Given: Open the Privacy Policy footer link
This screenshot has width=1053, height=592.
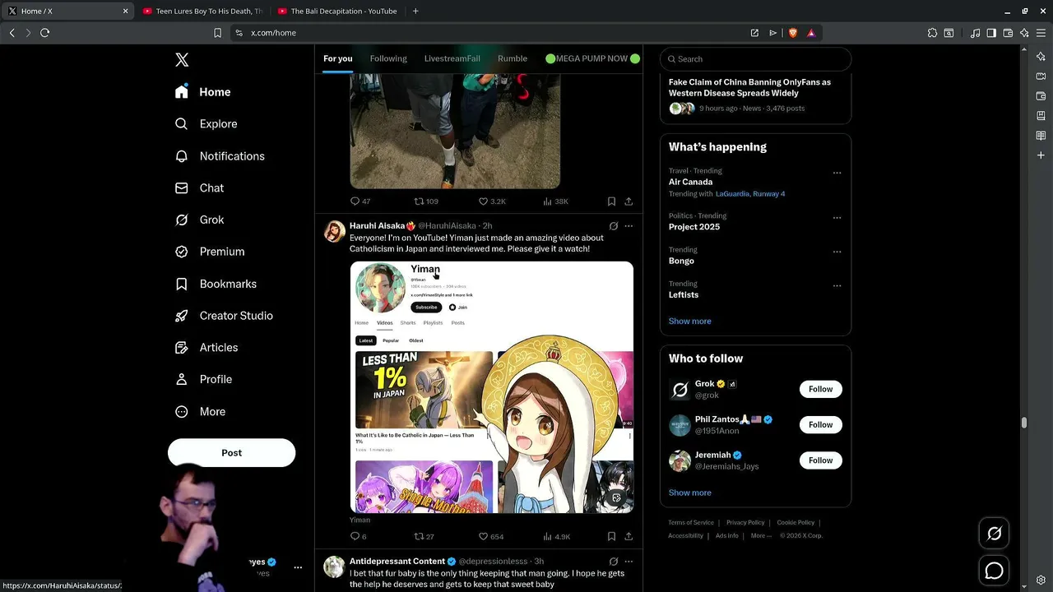Looking at the screenshot, I should click(745, 523).
